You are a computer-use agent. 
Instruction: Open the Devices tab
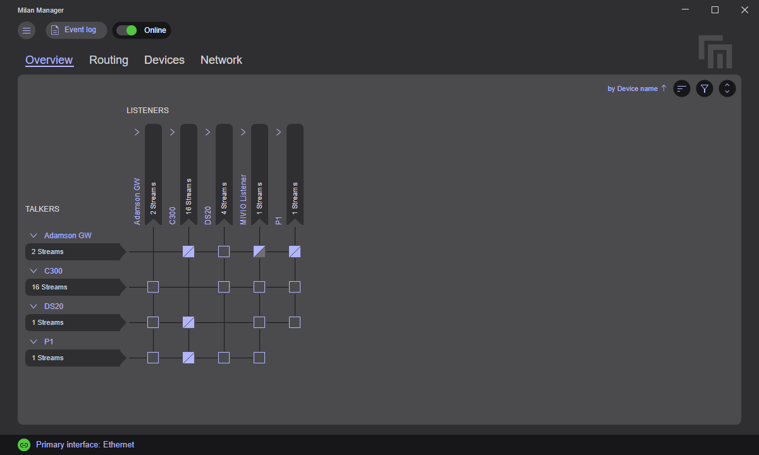point(164,60)
